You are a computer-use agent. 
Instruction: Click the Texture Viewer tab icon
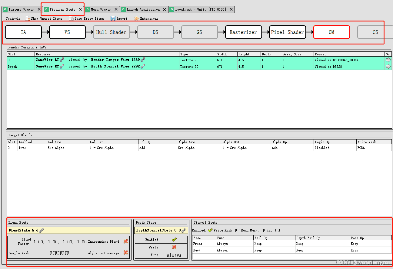point(5,9)
